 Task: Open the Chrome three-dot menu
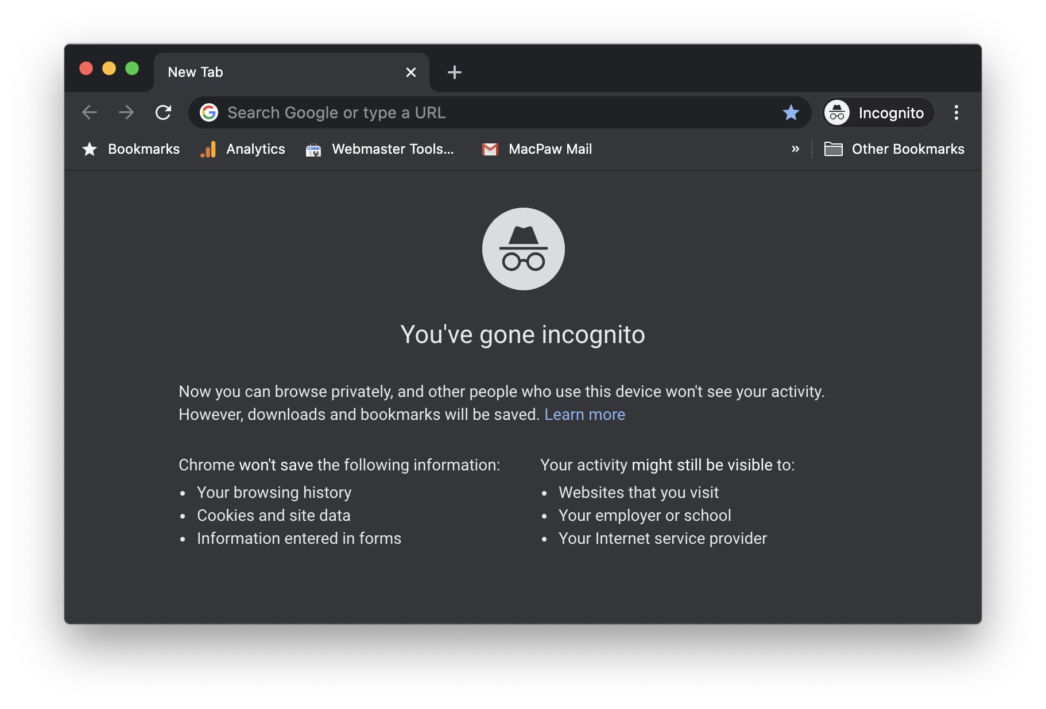pyautogui.click(x=956, y=112)
